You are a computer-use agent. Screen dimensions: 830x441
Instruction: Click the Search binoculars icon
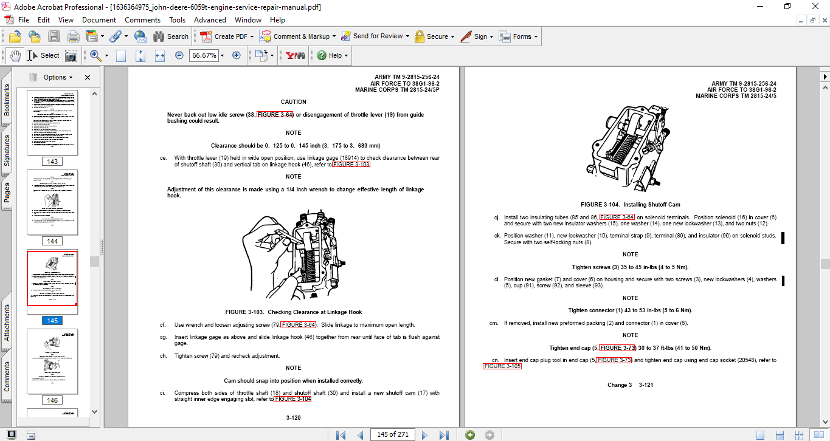click(x=159, y=36)
